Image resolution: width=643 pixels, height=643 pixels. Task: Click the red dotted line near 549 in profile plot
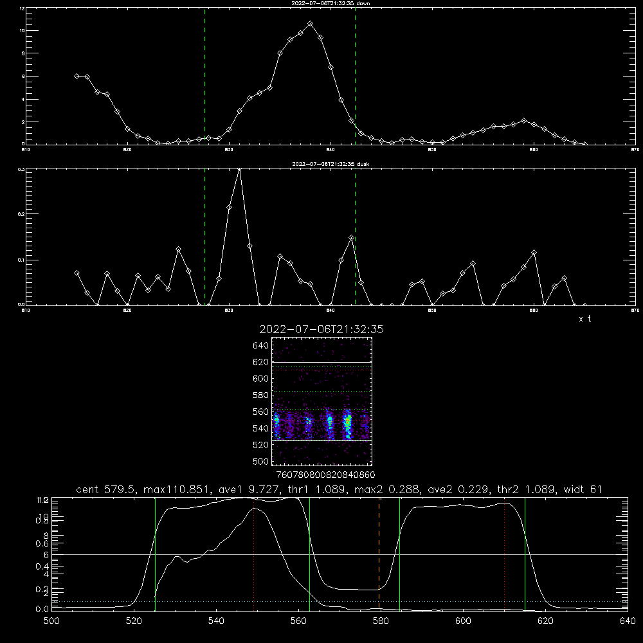point(254,554)
